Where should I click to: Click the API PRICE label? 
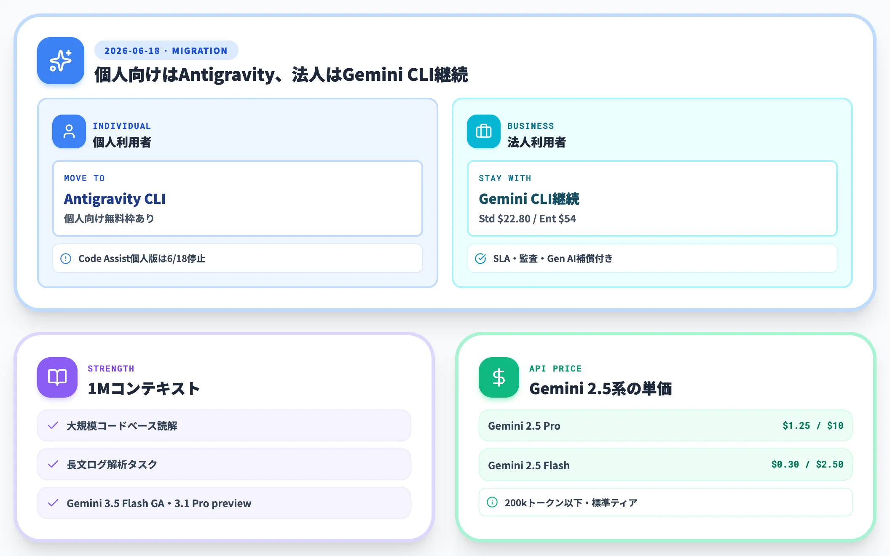coord(555,369)
